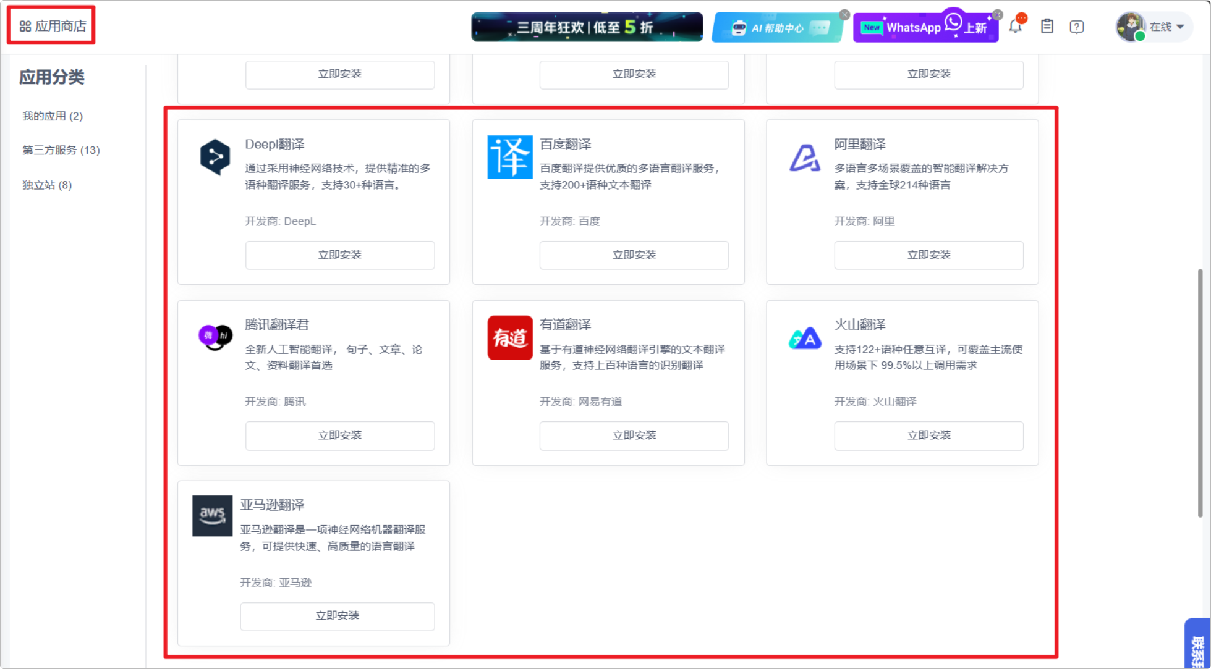Click the vertical page scrollbar
This screenshot has width=1211, height=669.
click(1199, 392)
